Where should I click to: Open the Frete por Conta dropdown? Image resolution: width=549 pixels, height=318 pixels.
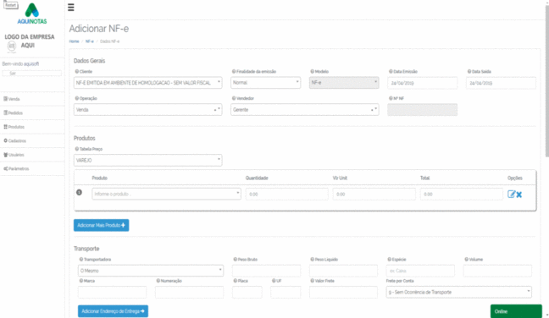tap(458, 292)
